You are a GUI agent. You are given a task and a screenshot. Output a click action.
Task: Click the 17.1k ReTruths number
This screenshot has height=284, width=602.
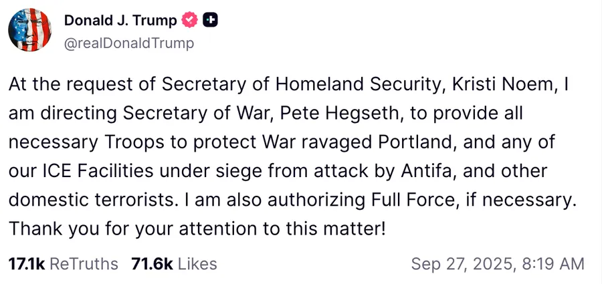pos(26,264)
